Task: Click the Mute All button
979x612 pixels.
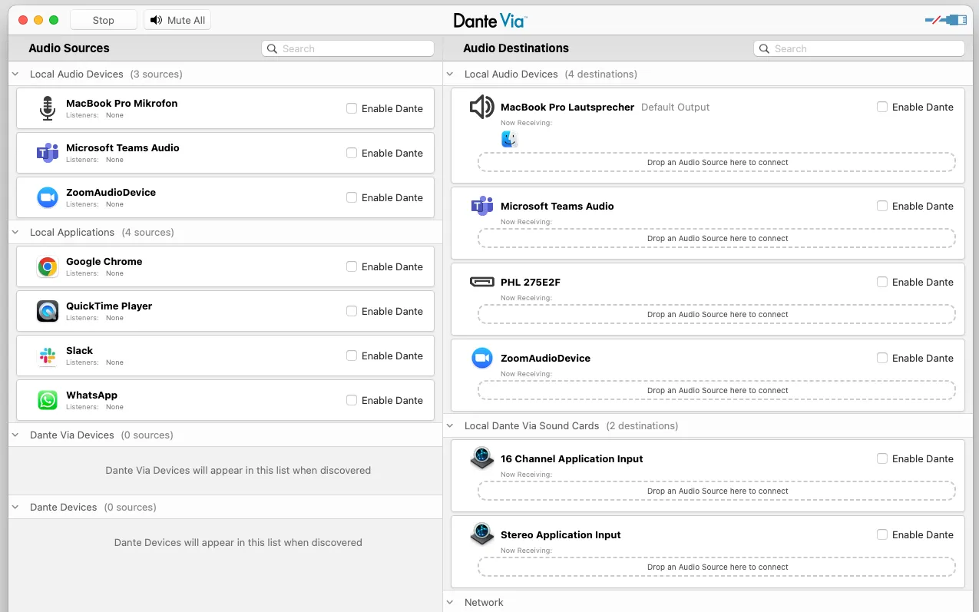Action: coord(177,20)
